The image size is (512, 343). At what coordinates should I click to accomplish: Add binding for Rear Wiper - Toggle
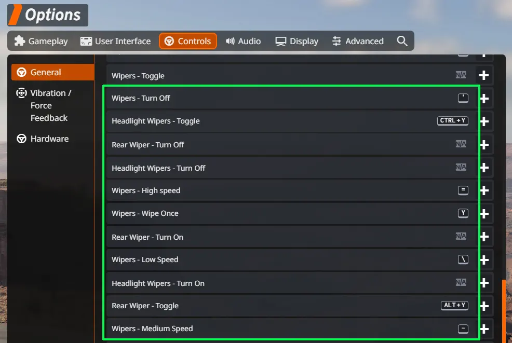point(484,306)
